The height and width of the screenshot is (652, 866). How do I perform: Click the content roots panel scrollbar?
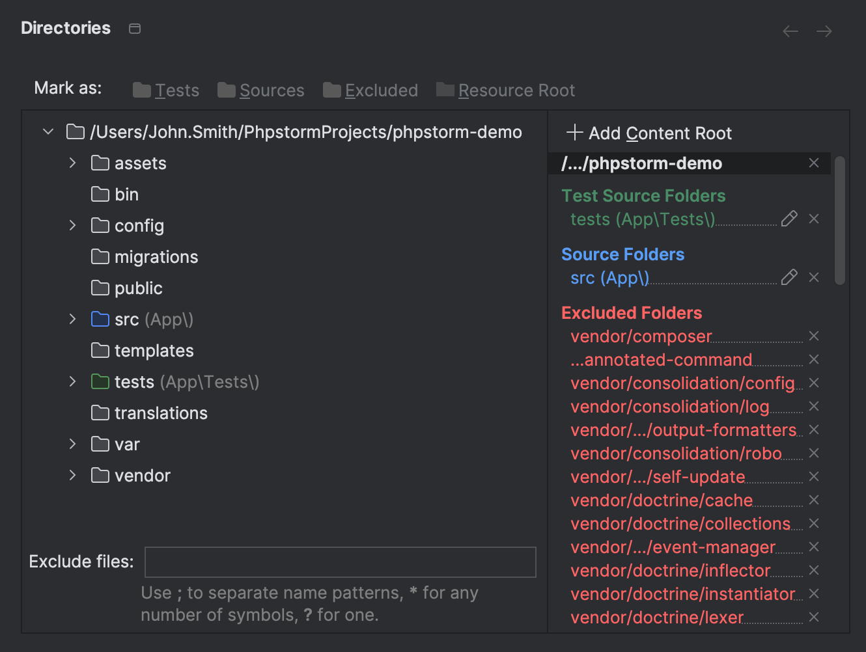pos(840,220)
